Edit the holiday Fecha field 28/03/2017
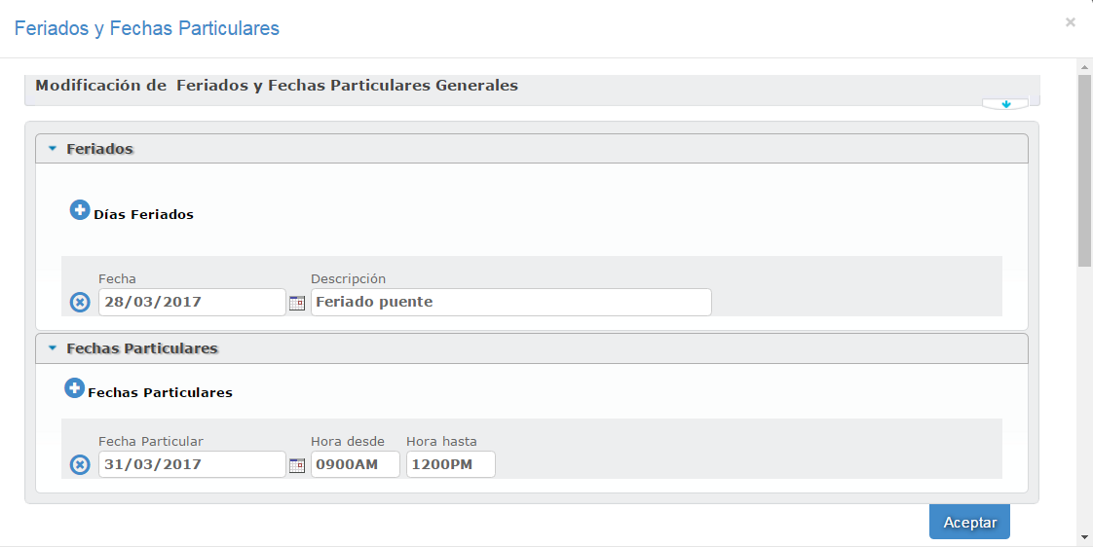 point(192,303)
